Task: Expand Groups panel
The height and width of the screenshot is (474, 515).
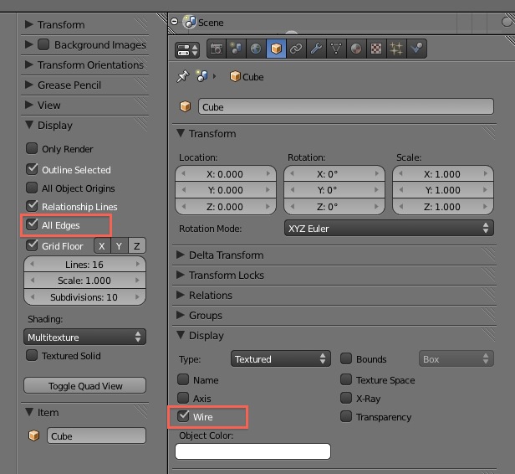Action: [181, 315]
